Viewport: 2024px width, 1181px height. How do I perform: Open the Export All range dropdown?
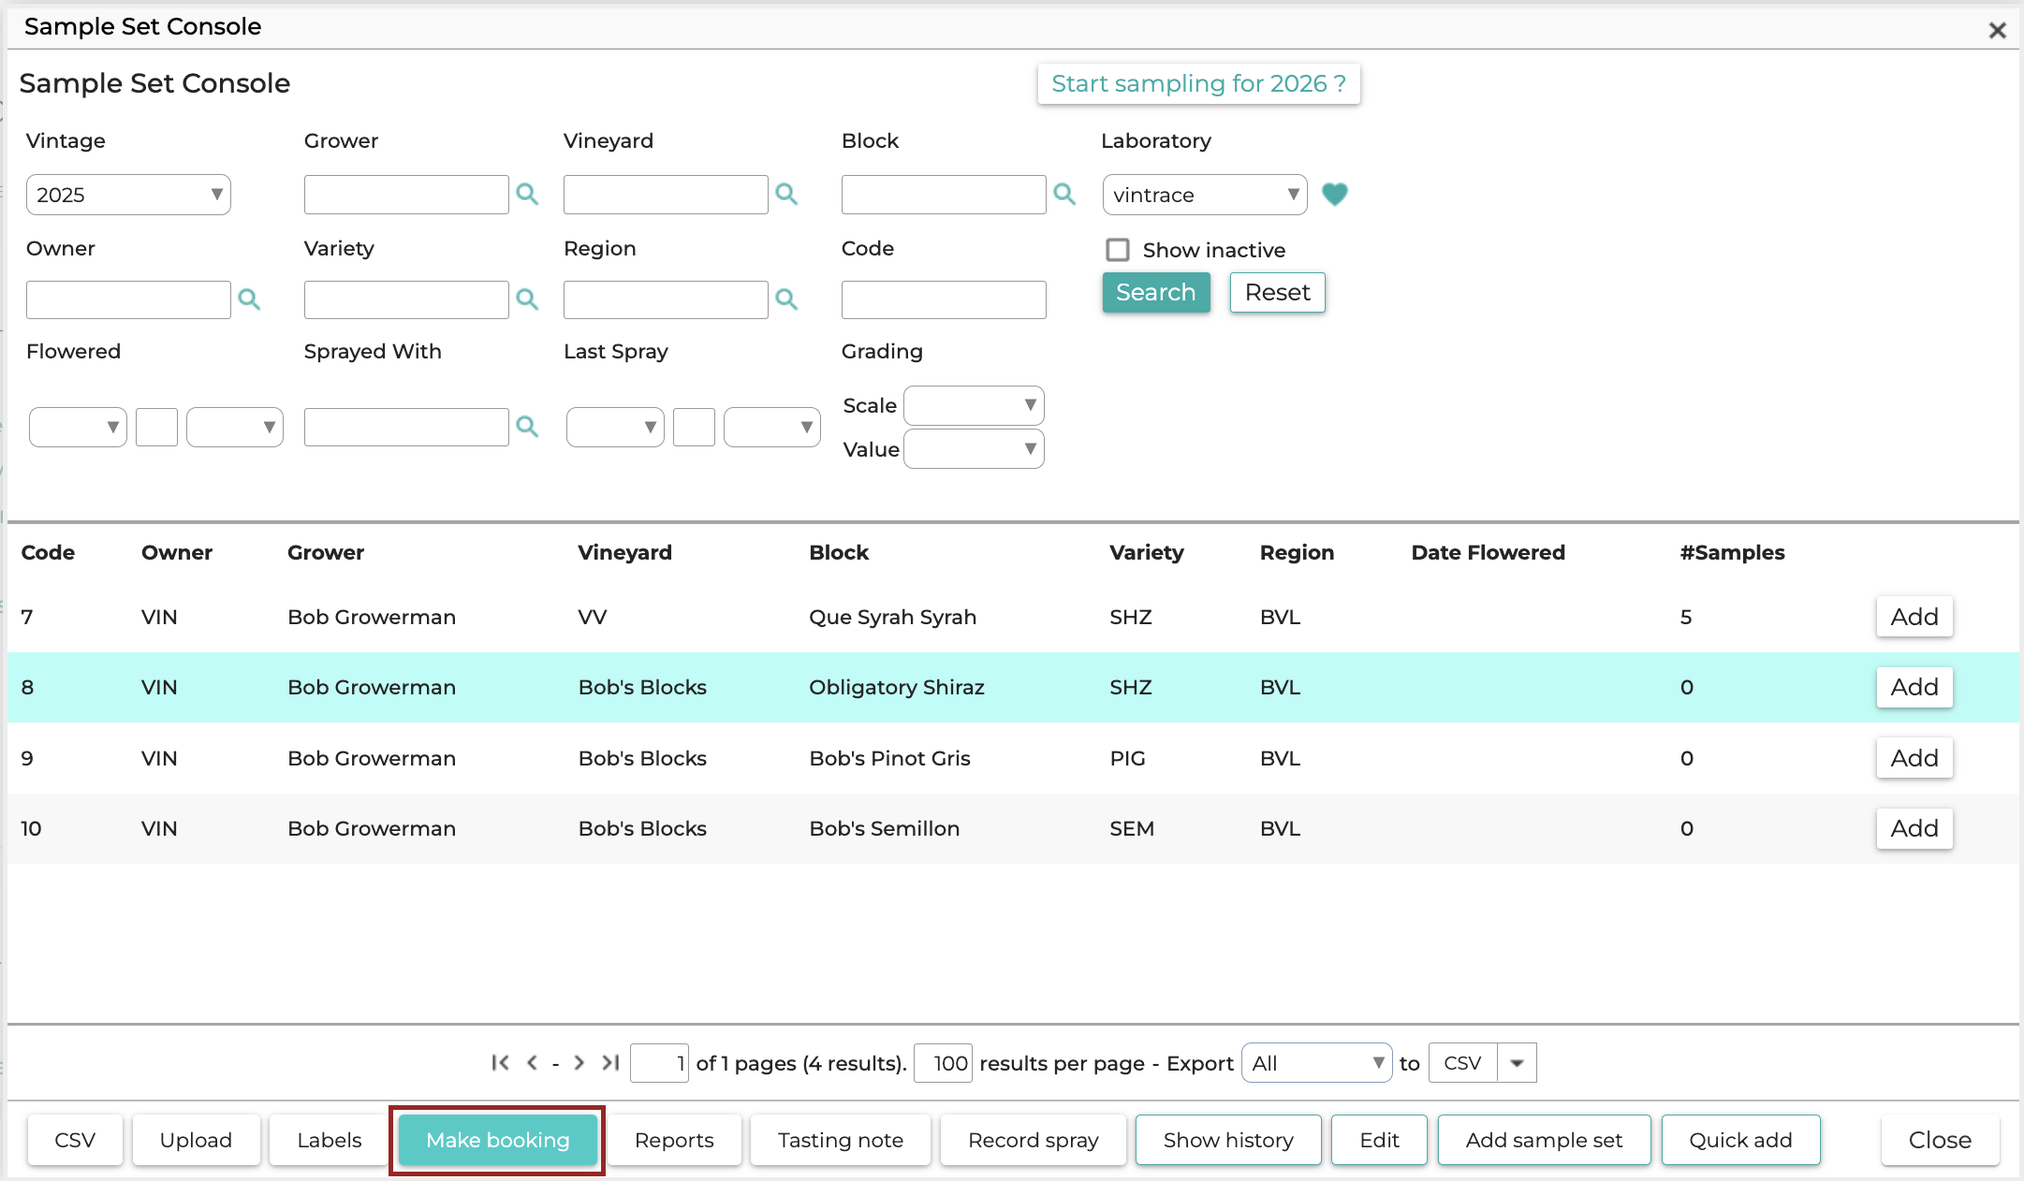[1316, 1063]
